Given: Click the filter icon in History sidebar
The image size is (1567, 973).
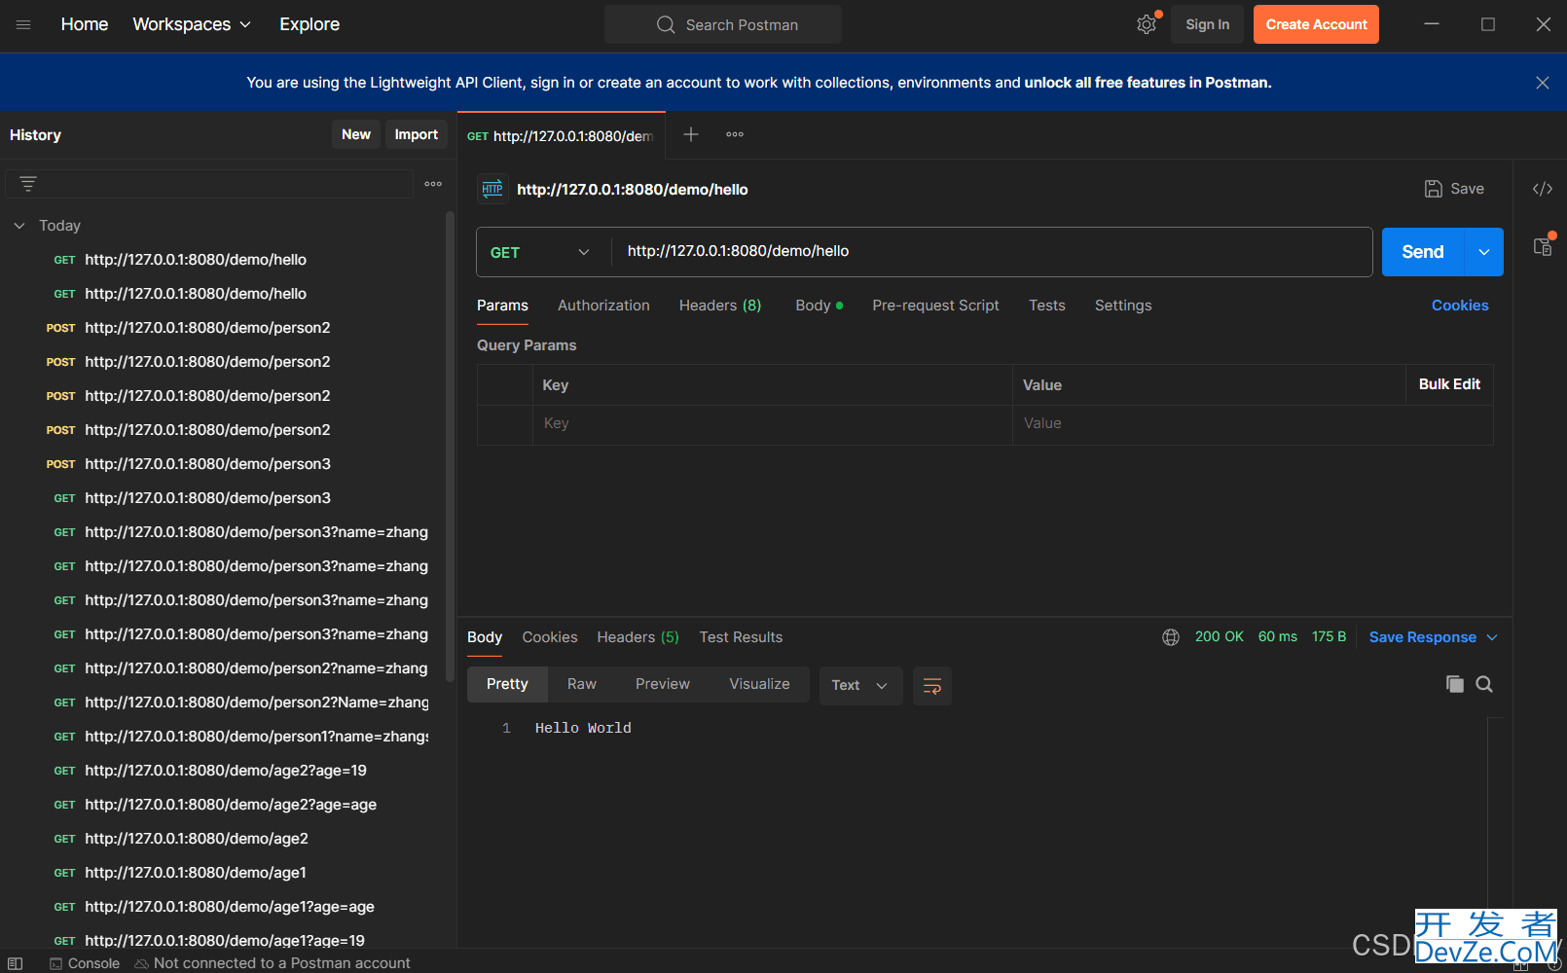Looking at the screenshot, I should point(28,184).
